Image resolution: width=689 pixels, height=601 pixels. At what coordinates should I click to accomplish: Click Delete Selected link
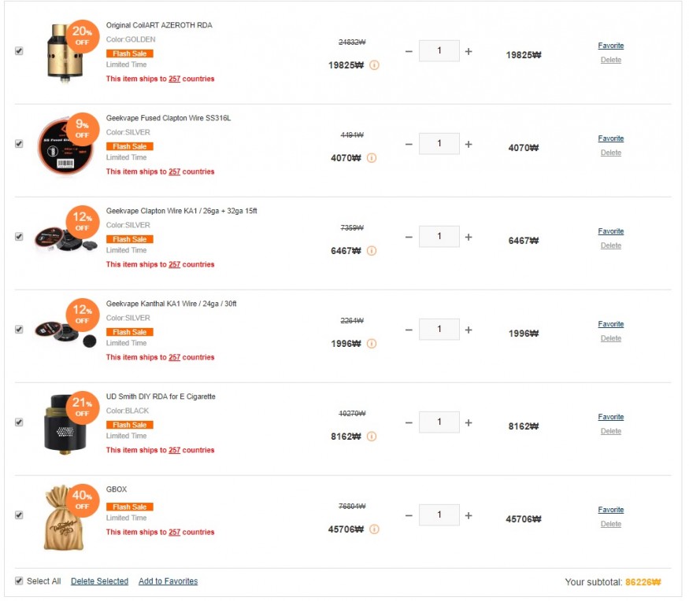click(x=99, y=581)
